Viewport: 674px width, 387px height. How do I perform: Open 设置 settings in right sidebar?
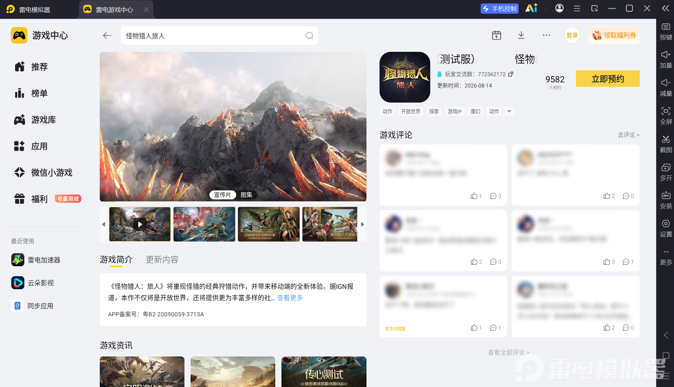click(666, 229)
